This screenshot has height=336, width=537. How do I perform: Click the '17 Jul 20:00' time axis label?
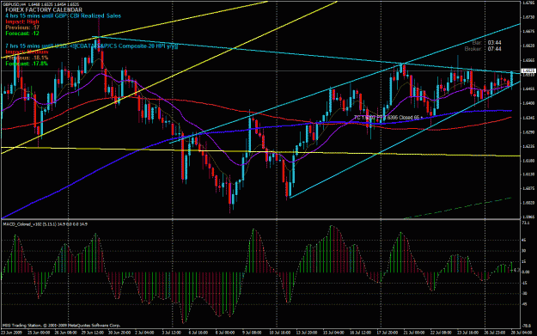387,333
